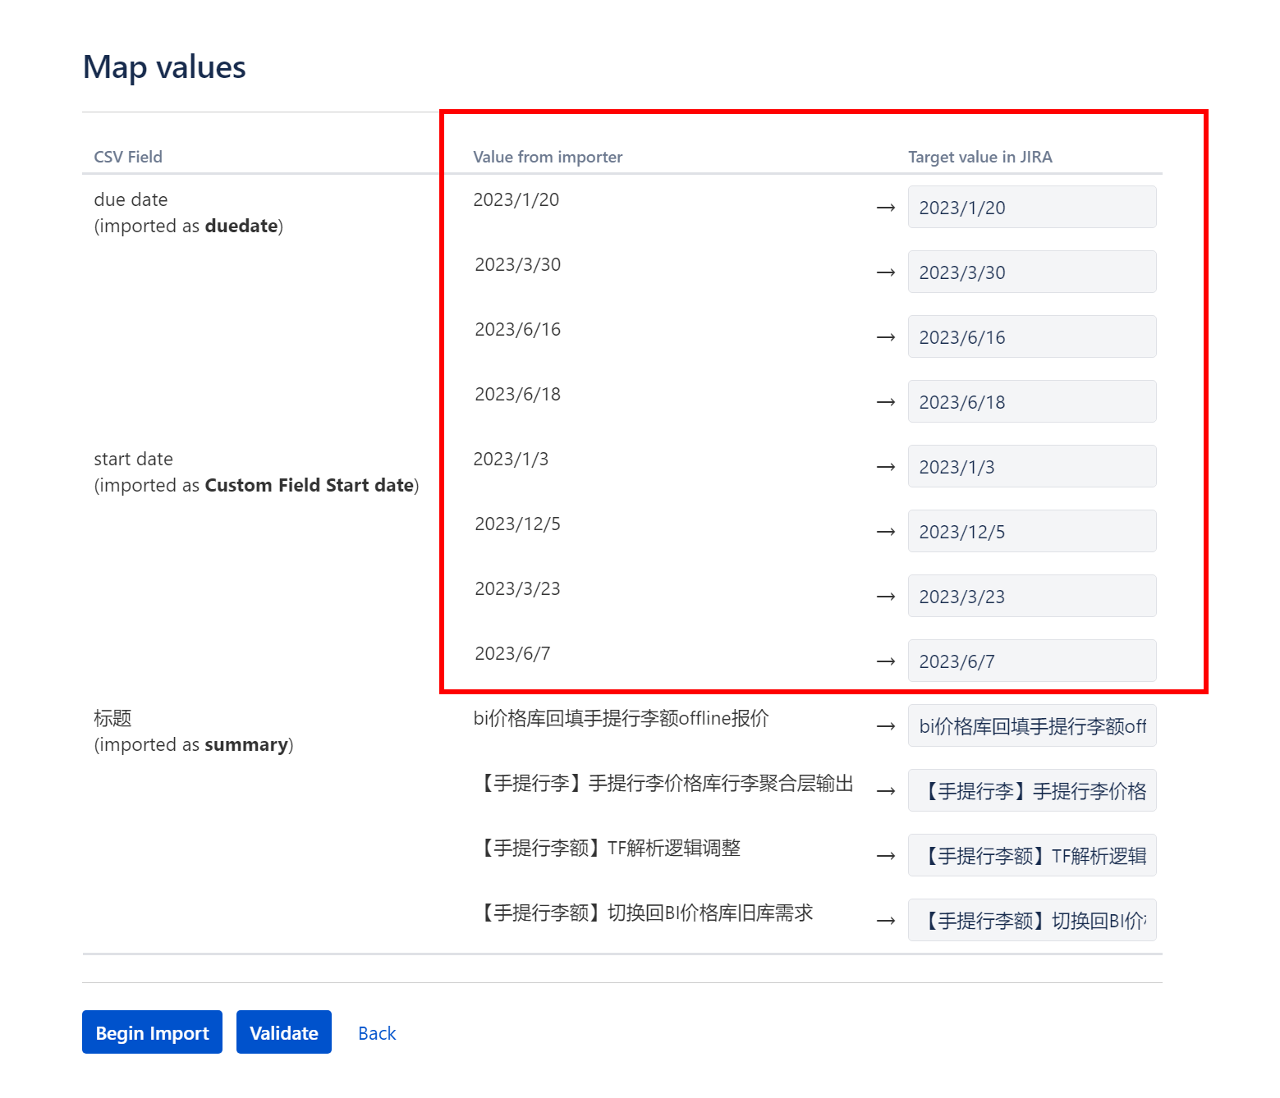Go back via the Back link
The image size is (1280, 1098).
coord(377,1033)
